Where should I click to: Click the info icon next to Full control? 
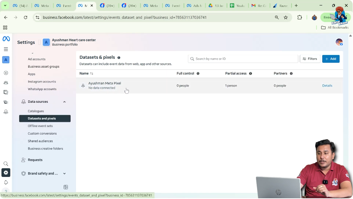pos(198,73)
